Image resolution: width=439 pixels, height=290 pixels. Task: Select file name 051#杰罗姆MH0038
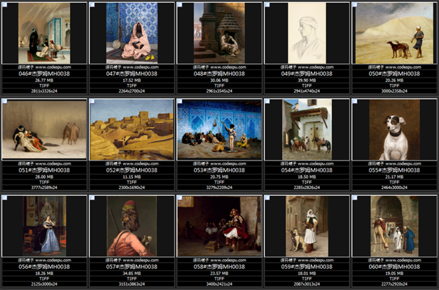click(44, 170)
